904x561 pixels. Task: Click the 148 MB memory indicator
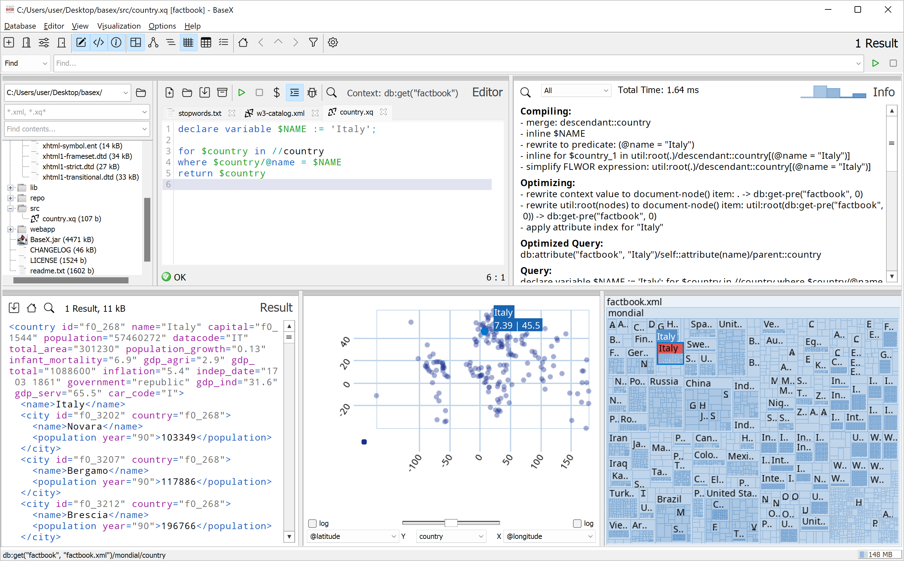click(880, 554)
